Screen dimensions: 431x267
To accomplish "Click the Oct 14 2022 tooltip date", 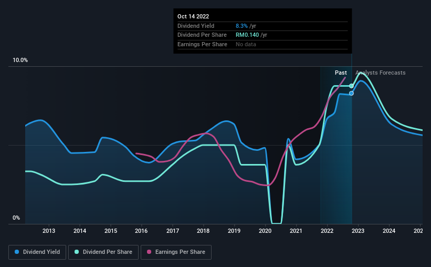I will (193, 16).
